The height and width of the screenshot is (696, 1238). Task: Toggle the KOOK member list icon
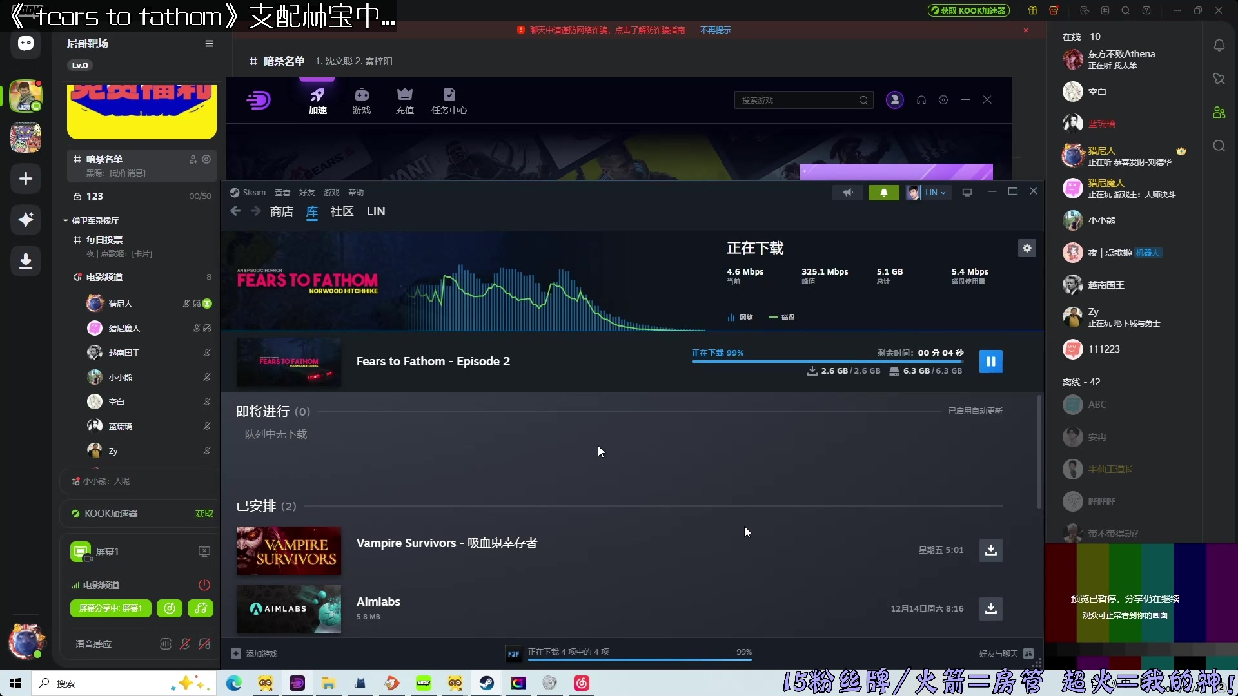tap(1219, 112)
